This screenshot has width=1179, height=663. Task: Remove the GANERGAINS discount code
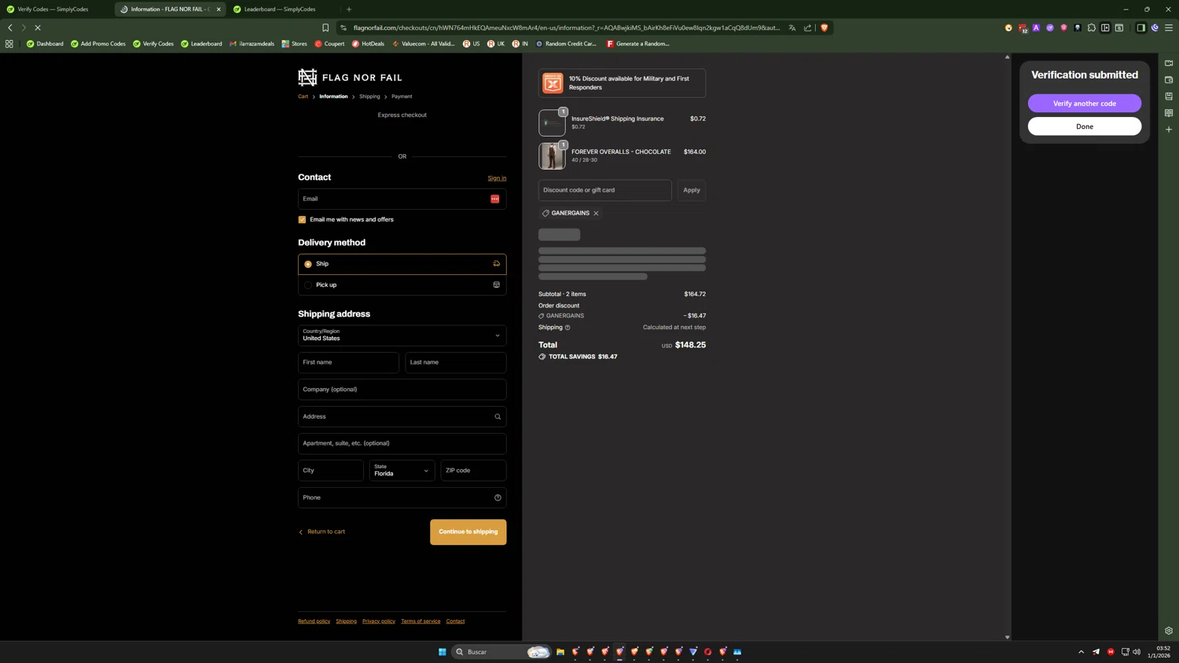click(596, 213)
